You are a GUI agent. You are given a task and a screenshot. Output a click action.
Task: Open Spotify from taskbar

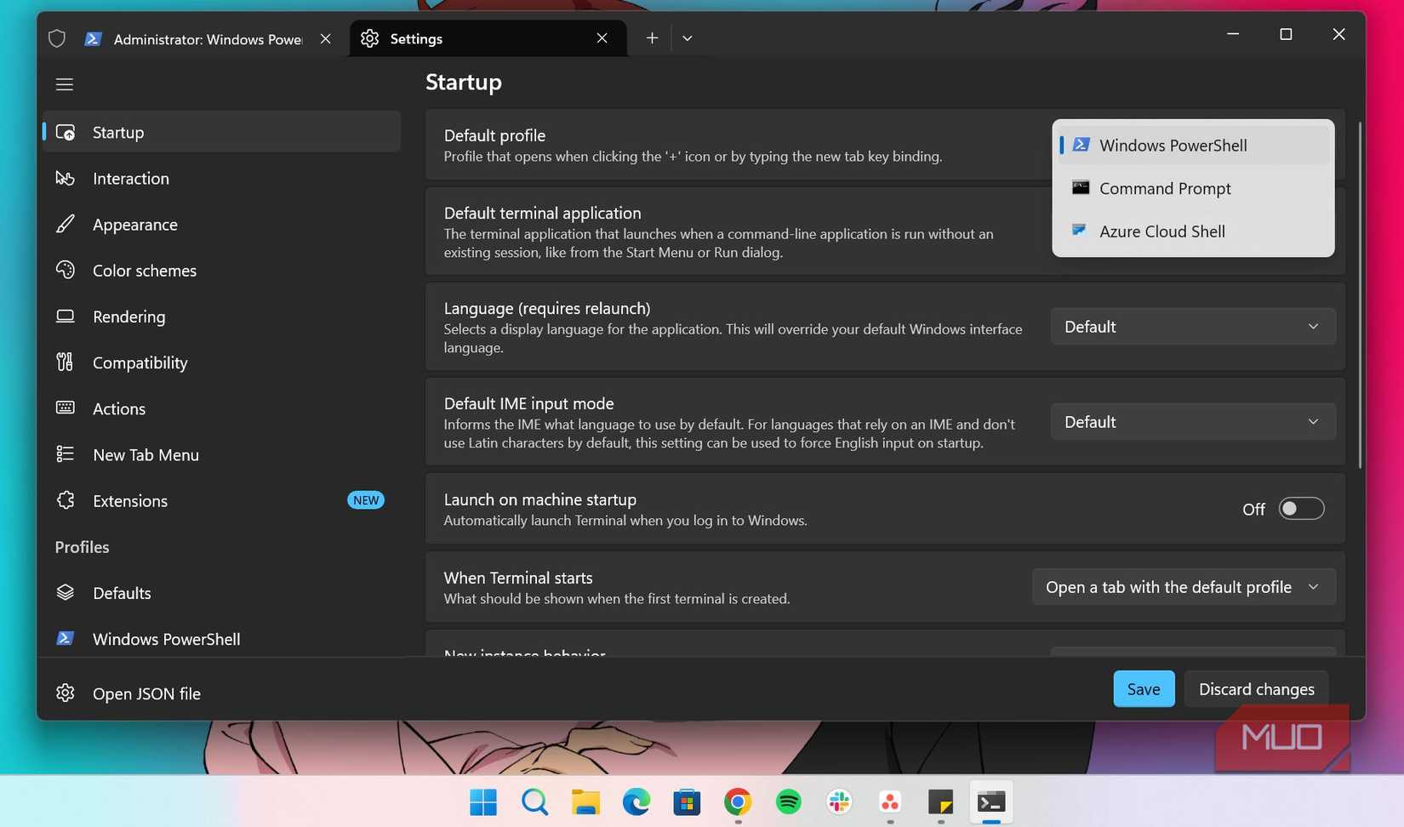coord(789,801)
